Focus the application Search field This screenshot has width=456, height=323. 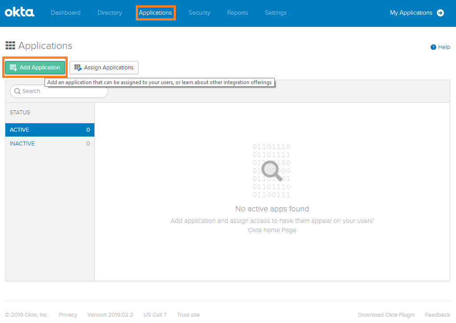[62, 91]
